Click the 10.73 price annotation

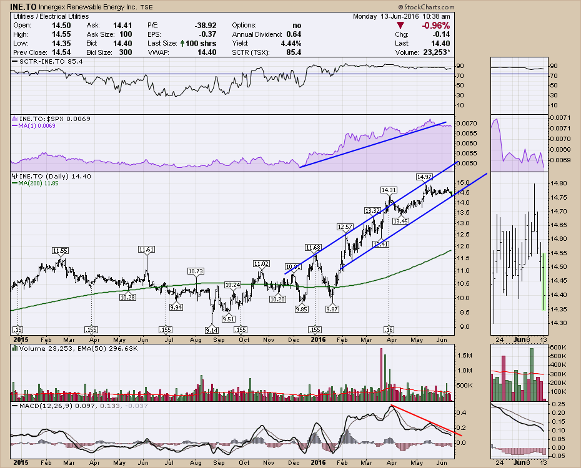click(x=196, y=271)
